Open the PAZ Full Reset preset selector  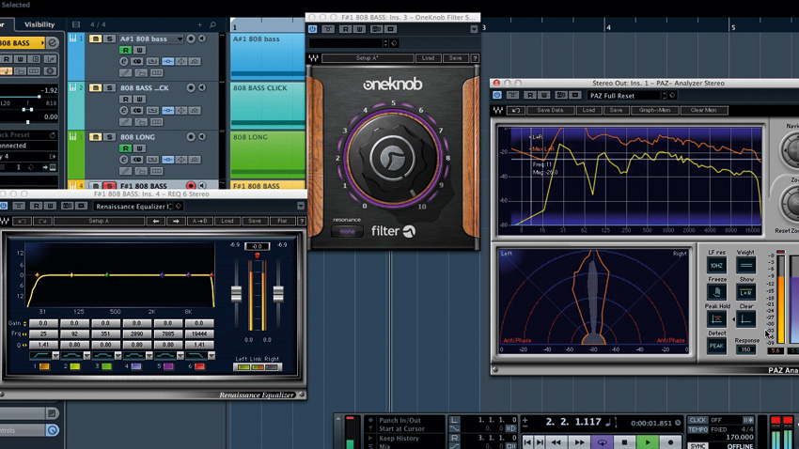[624, 95]
